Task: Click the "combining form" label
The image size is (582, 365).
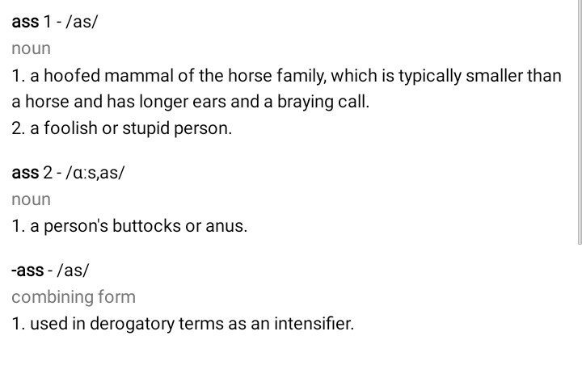Action: [74, 296]
